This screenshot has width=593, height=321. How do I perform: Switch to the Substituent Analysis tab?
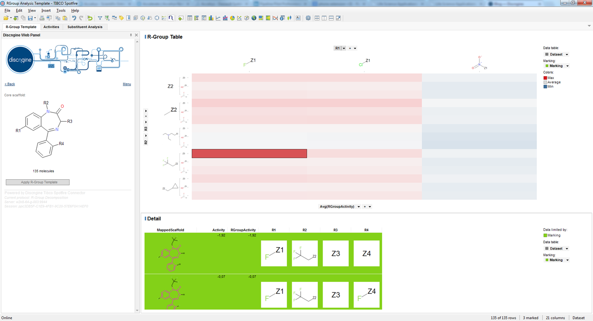85,27
